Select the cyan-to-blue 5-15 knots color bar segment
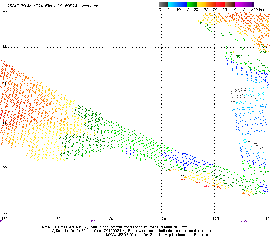The width and height of the screenshot is (270, 237). pos(178,4)
